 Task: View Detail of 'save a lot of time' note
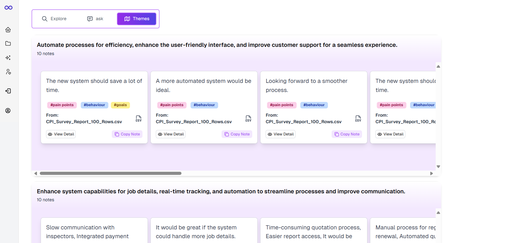(61, 134)
